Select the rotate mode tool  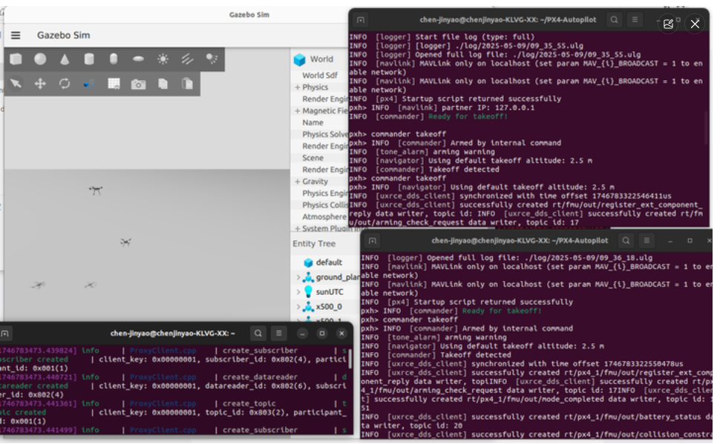pos(65,84)
